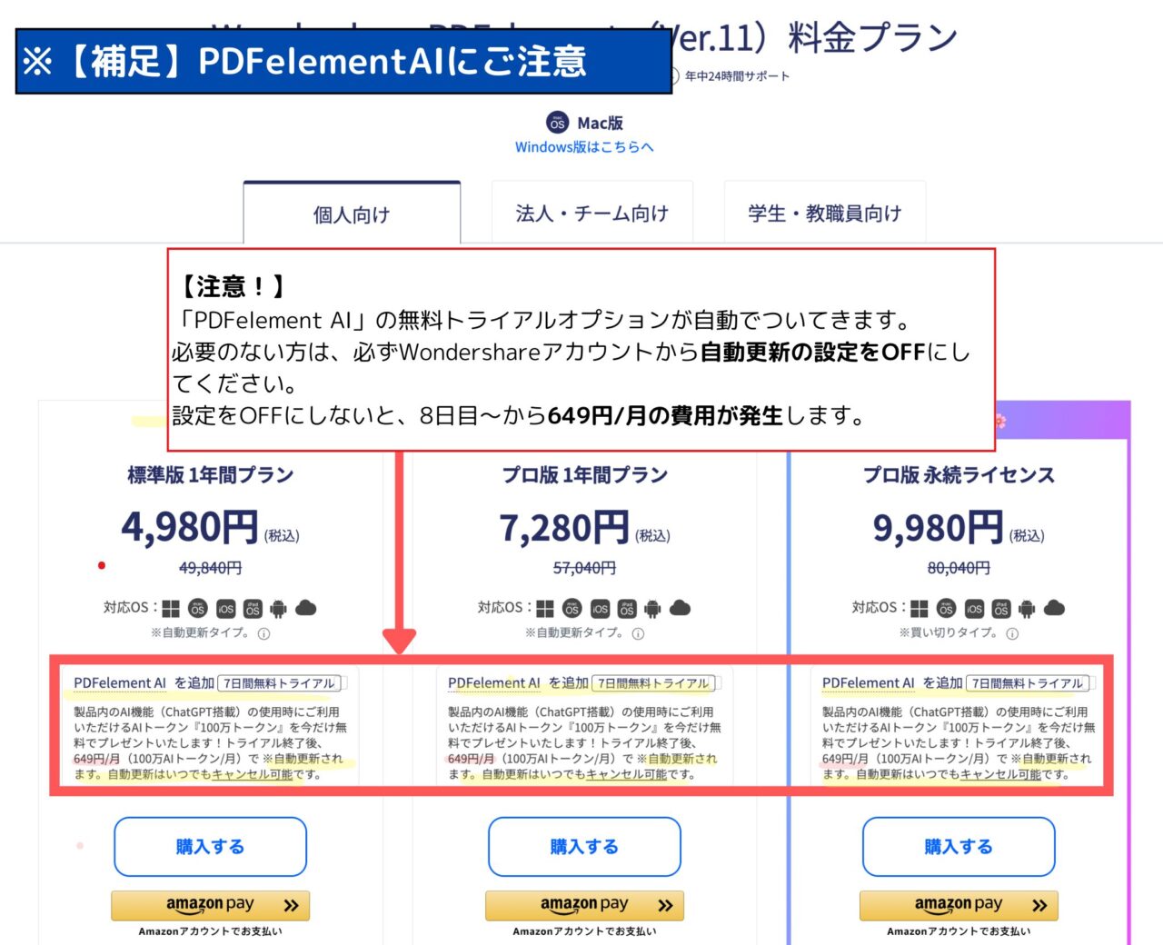Click Amazonアカウントでお支払い under 永続ライセンス

point(959,931)
